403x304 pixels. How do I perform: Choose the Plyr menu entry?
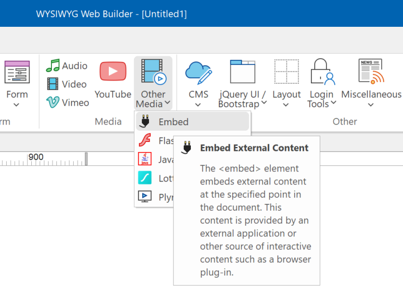pyautogui.click(x=155, y=197)
